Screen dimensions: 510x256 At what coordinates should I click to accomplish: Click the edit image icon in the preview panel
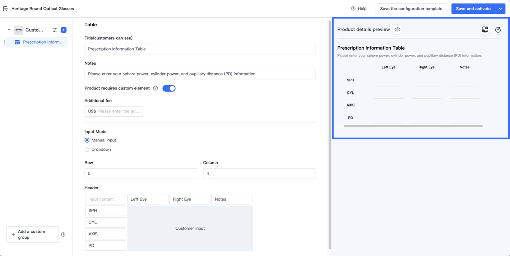485,29
